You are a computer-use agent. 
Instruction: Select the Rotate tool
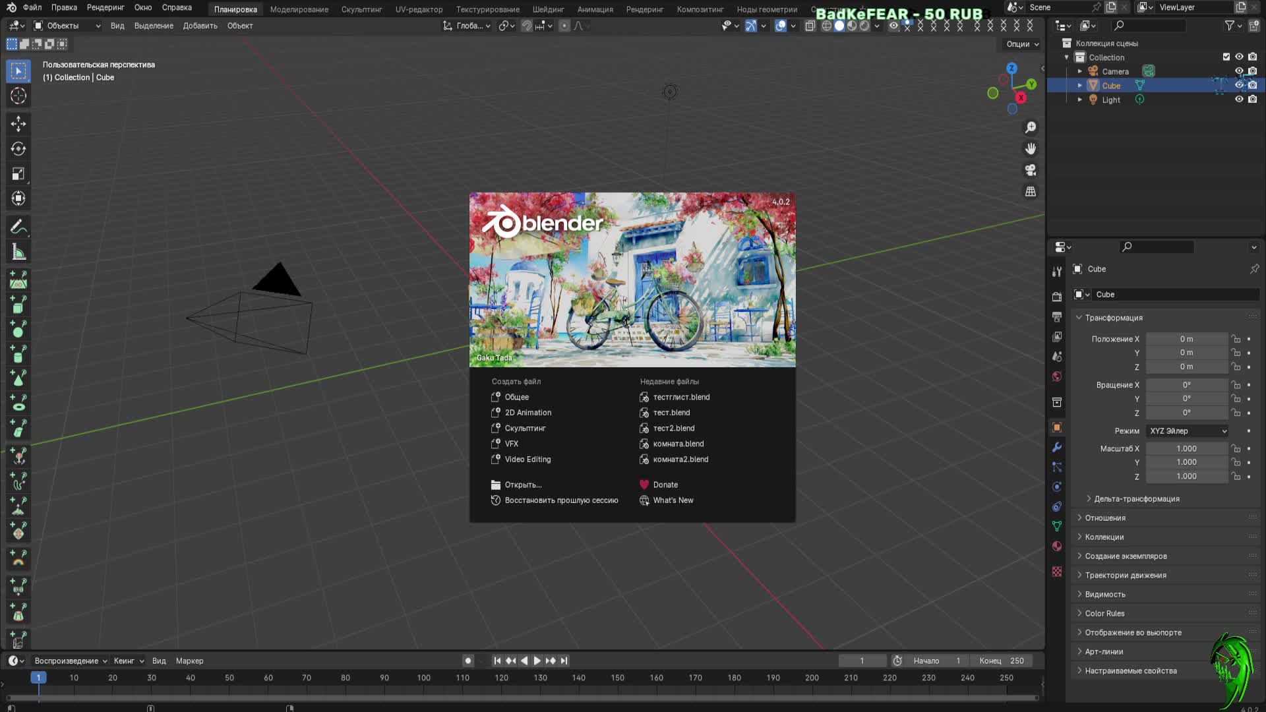coord(18,148)
